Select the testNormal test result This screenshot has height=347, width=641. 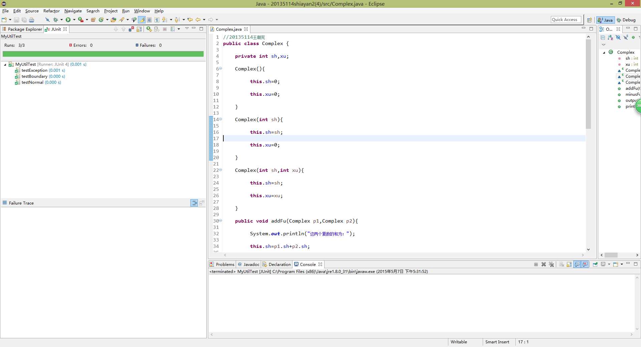(x=38, y=82)
